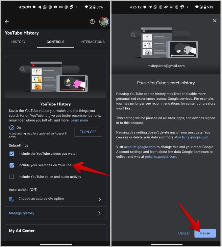
Task: Tap the Subsettings label
Action: tap(18, 145)
